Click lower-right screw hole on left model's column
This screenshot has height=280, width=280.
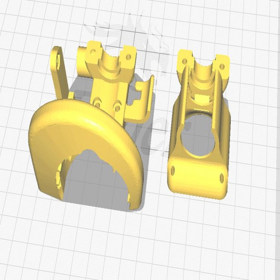pyautogui.click(x=117, y=107)
